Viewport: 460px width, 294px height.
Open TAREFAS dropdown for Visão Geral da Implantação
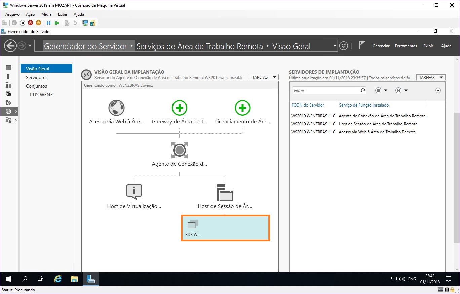(264, 77)
